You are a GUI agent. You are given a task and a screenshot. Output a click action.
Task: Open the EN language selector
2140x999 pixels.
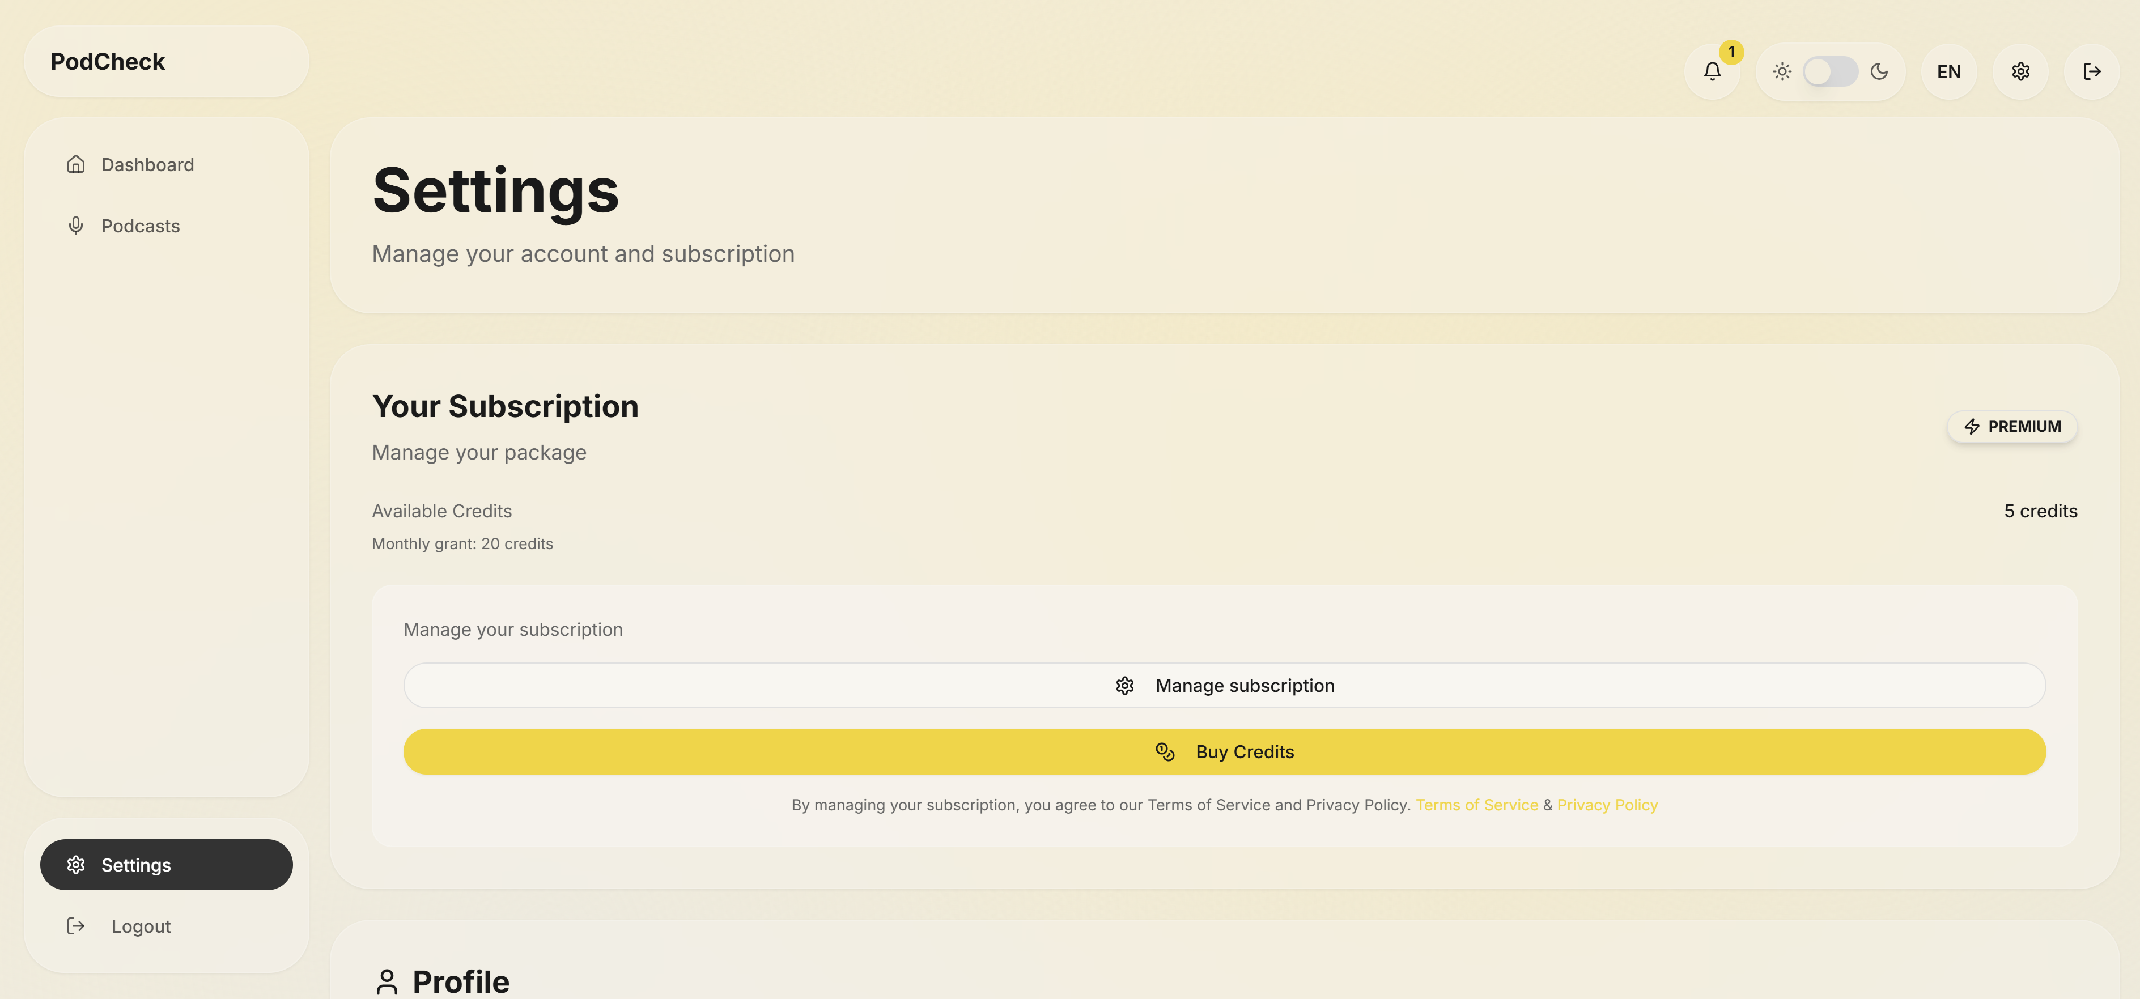pos(1949,71)
